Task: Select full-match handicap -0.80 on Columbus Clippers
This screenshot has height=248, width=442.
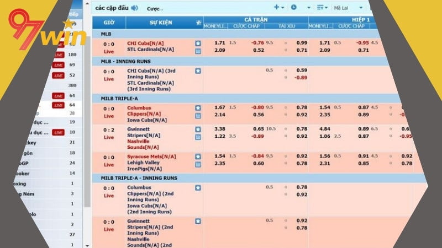Action: tap(257, 107)
